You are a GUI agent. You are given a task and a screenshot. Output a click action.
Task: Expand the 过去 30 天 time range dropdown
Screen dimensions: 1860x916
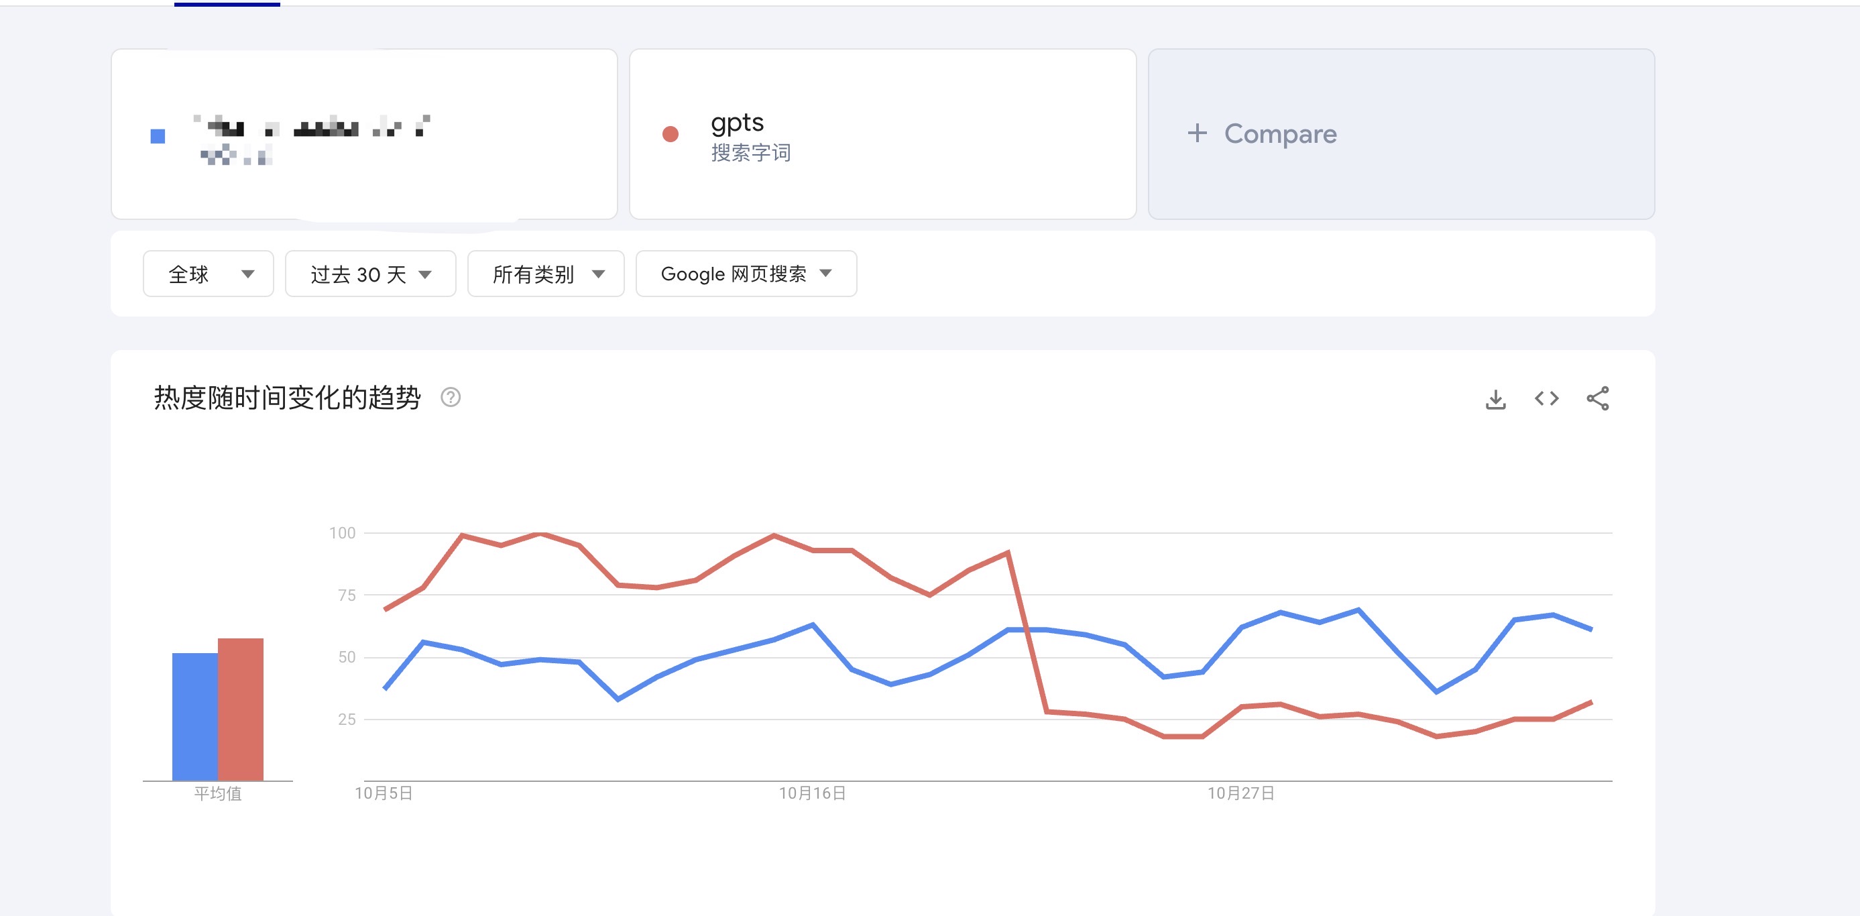(370, 274)
